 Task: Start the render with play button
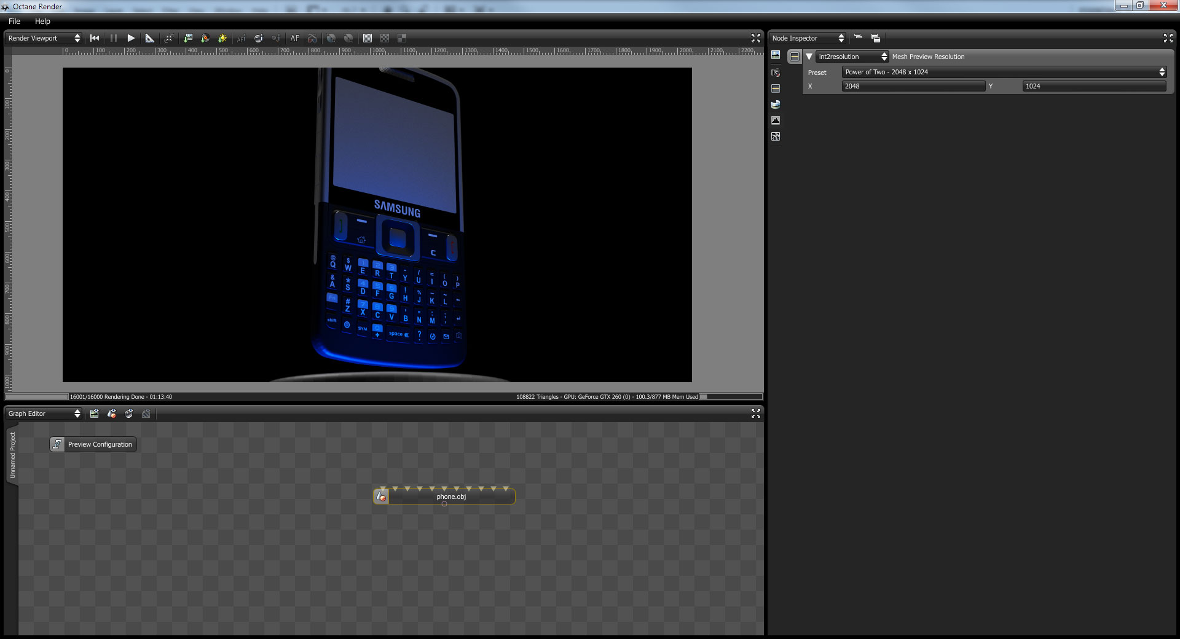click(131, 38)
